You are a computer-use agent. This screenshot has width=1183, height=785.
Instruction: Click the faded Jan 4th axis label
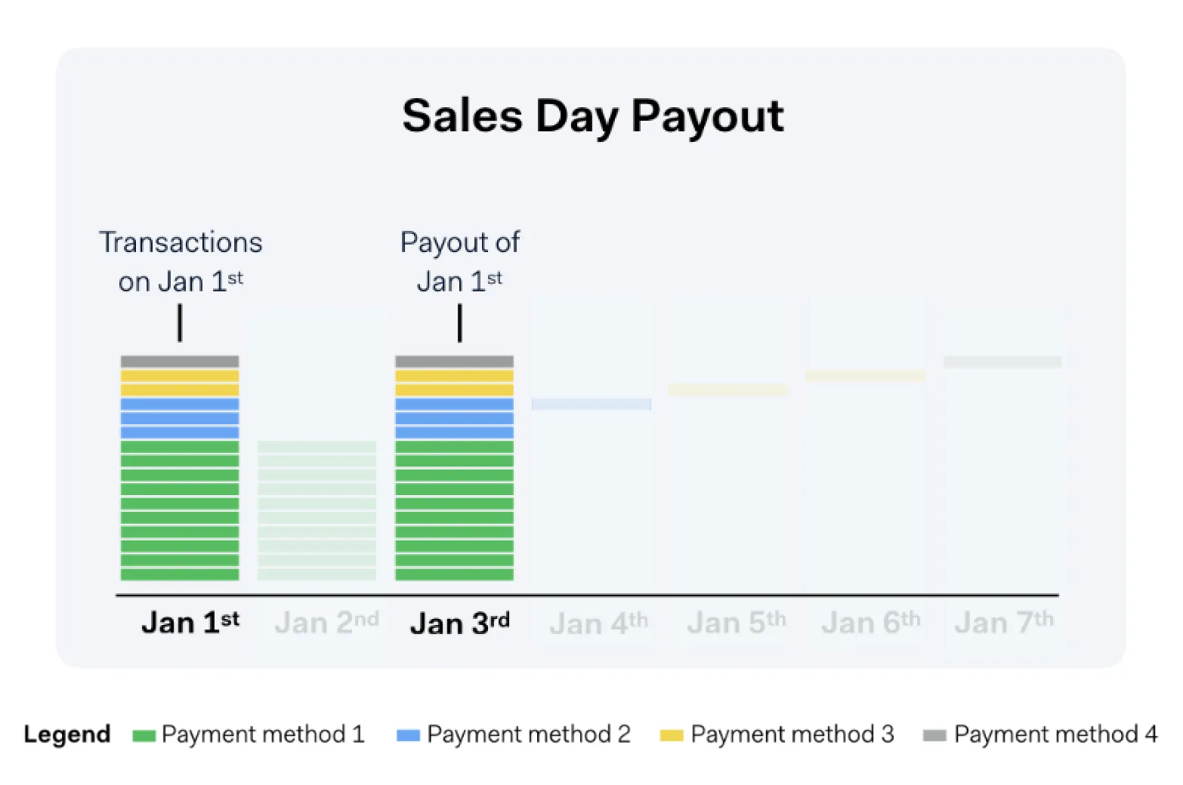pyautogui.click(x=598, y=623)
